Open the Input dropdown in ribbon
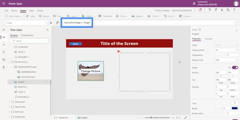The image size is (240, 120). click(x=72, y=16)
